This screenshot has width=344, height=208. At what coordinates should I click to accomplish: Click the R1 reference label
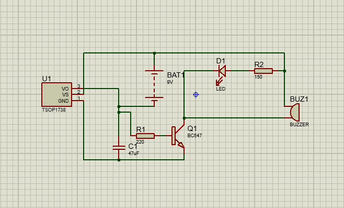[x=141, y=130]
